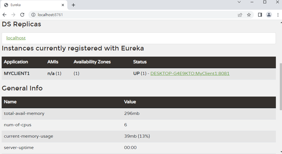Open a new browser tab

coord(73,5)
